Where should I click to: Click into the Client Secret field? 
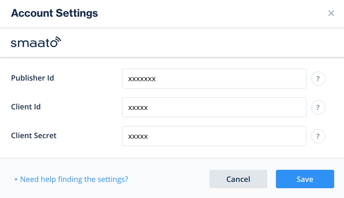pyautogui.click(x=214, y=136)
